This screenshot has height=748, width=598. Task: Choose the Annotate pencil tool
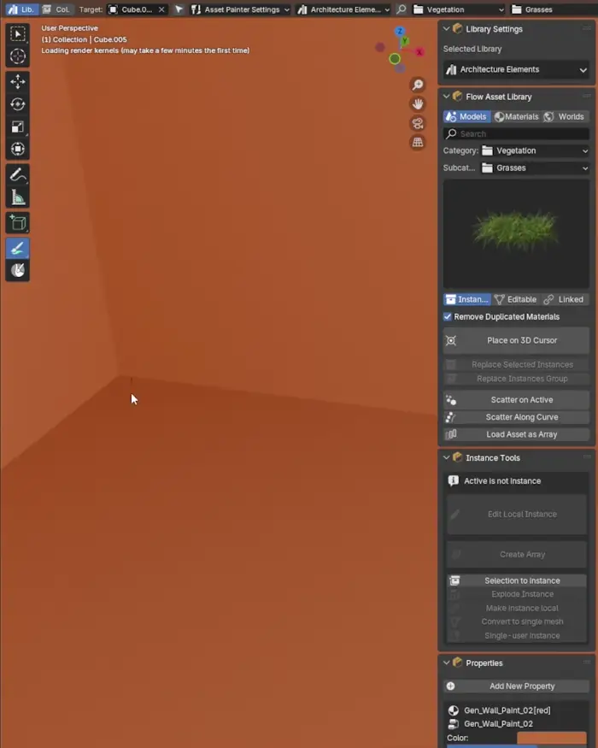point(18,174)
